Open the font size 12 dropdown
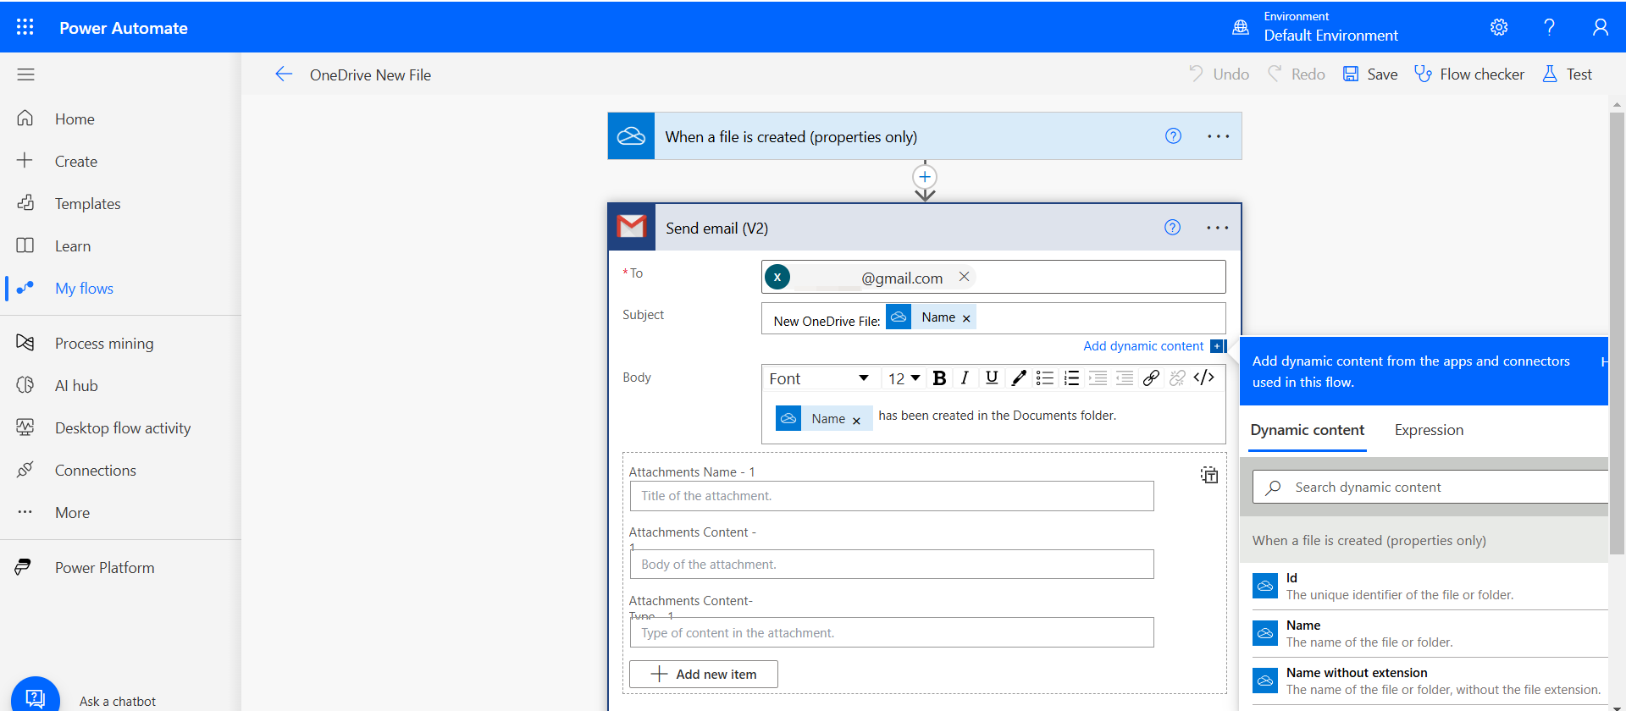1626x711 pixels. pos(904,378)
